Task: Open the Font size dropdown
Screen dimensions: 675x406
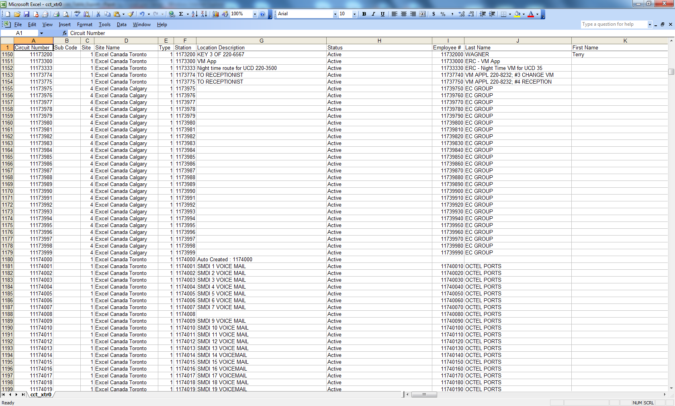Action: click(x=354, y=14)
